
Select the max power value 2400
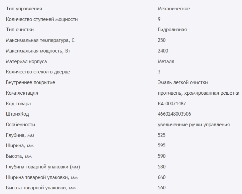[163, 51]
